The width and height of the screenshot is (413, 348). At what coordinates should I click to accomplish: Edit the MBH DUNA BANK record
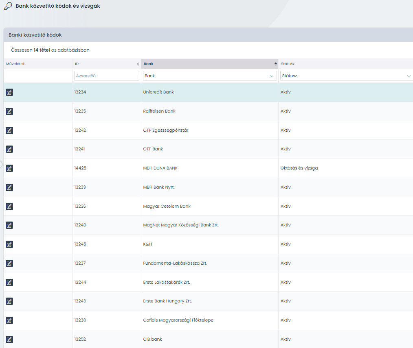9,168
